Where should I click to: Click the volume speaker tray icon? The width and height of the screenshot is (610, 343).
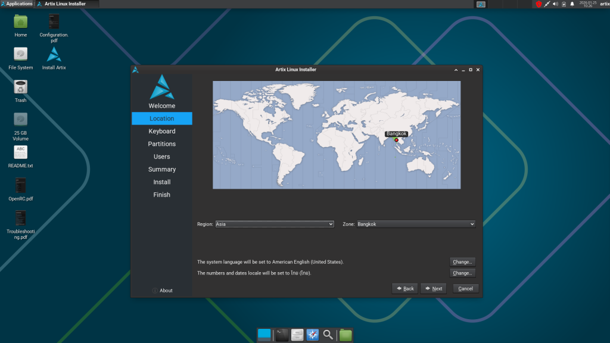555,4
